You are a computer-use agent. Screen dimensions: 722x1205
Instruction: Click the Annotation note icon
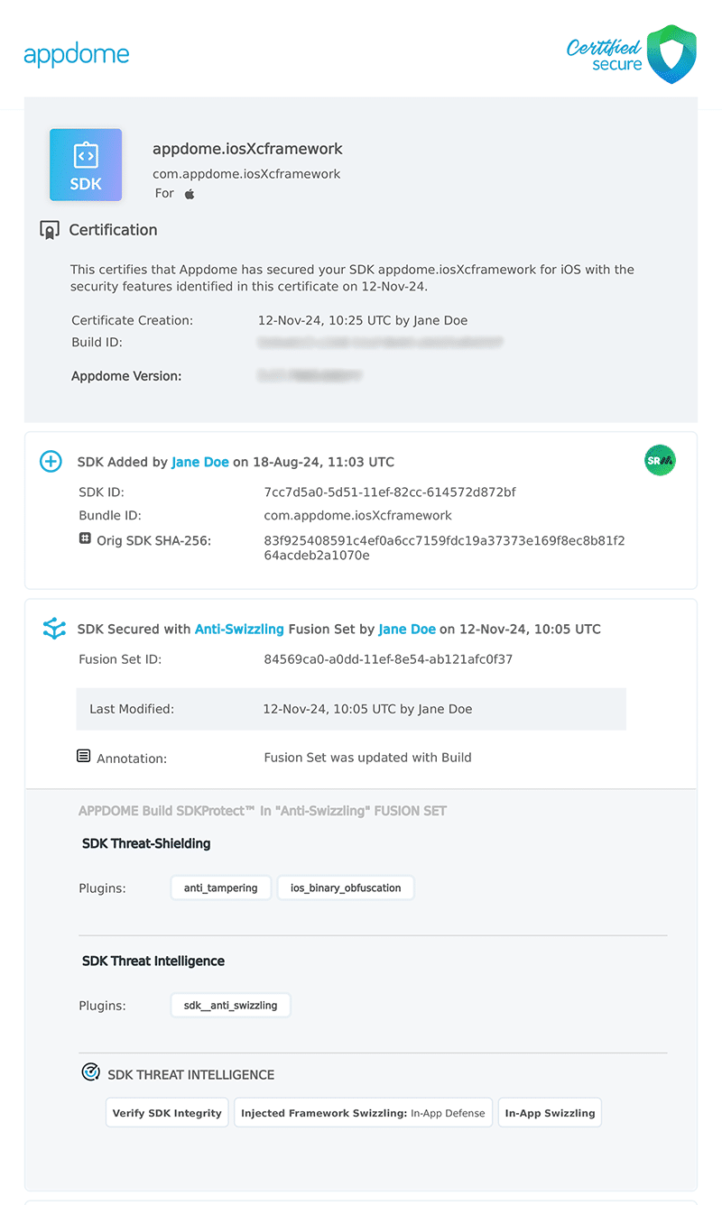84,756
